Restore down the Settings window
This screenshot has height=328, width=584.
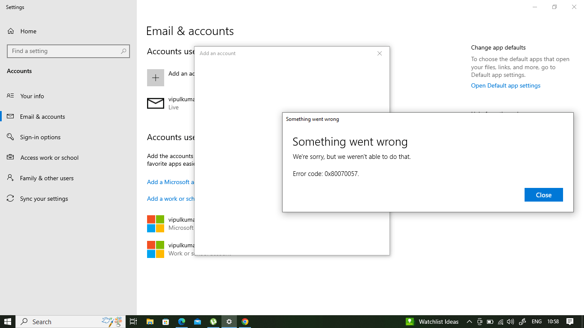(x=555, y=7)
